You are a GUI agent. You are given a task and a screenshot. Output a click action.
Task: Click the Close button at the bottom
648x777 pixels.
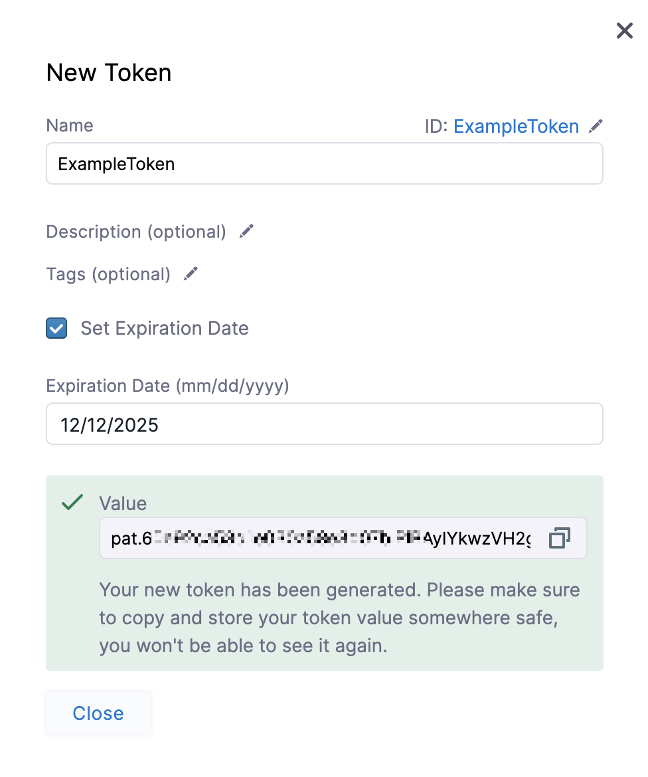pyautogui.click(x=98, y=713)
